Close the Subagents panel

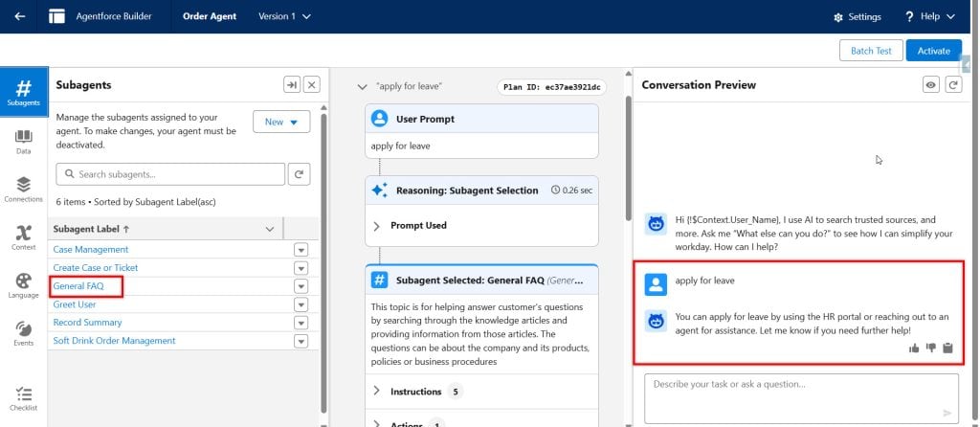[312, 85]
